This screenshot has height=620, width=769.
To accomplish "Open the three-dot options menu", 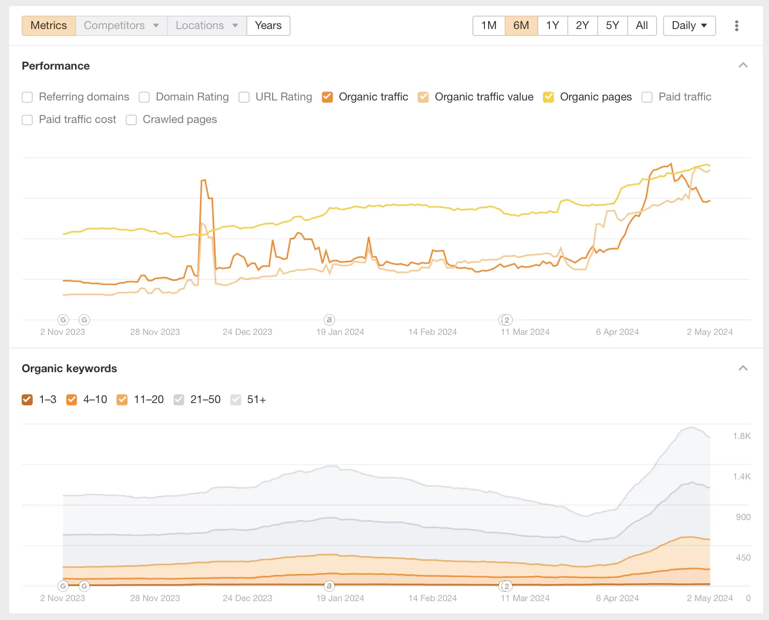I will [736, 26].
